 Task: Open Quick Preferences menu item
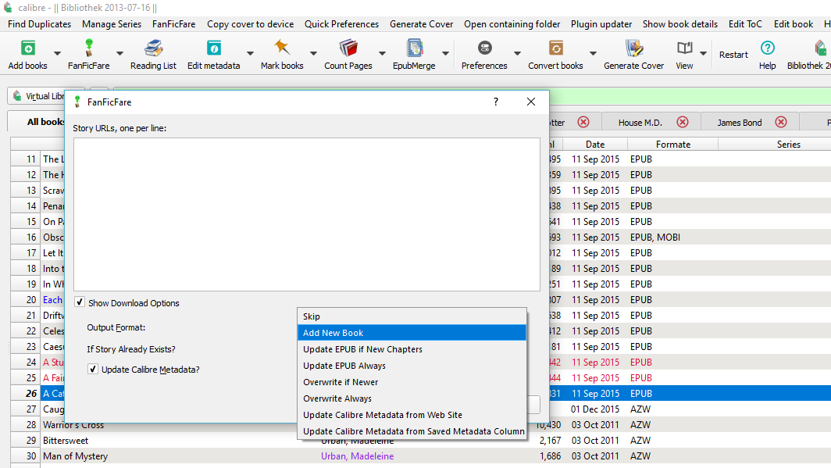[341, 24]
